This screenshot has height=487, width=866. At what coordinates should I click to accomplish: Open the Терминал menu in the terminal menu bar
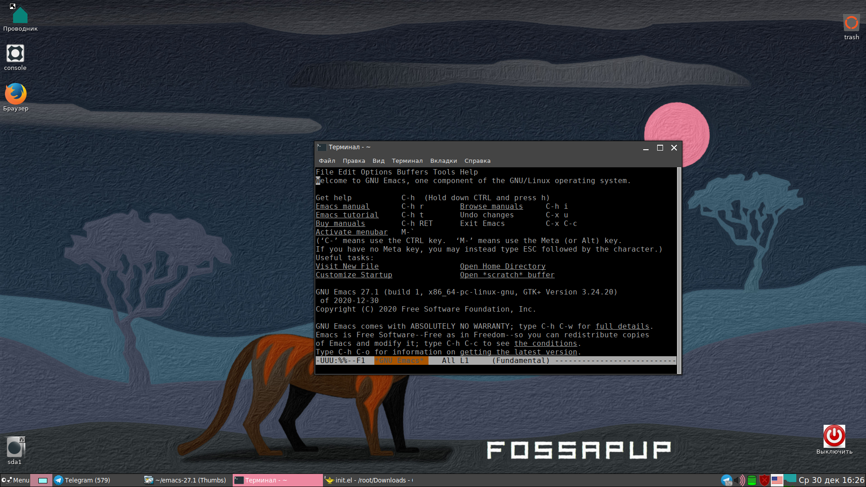(407, 161)
